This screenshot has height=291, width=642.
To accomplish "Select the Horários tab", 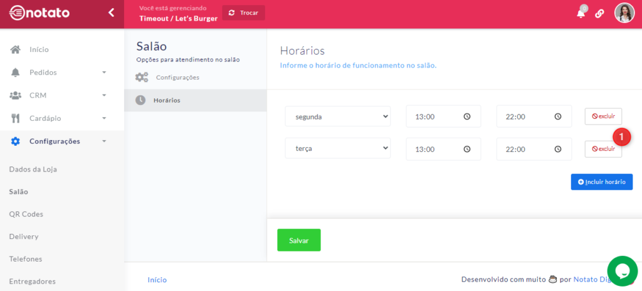I will click(x=167, y=100).
